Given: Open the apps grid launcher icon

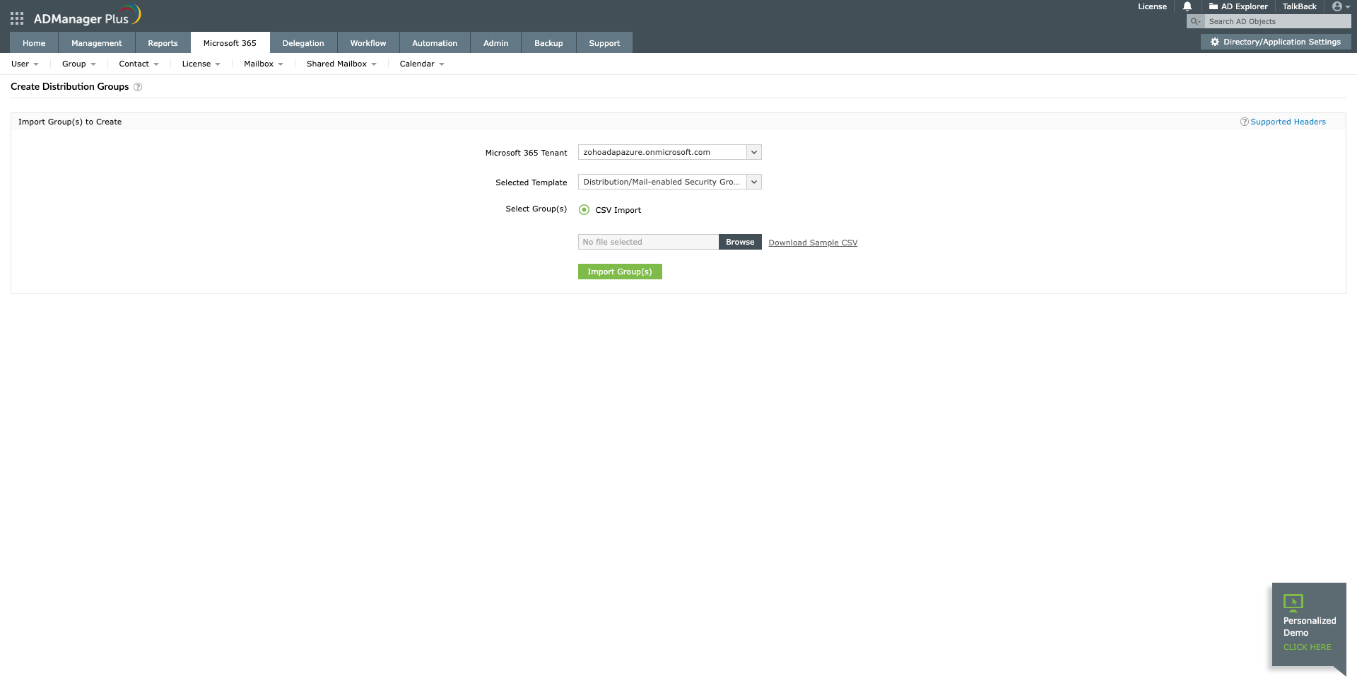Looking at the screenshot, I should 17,18.
